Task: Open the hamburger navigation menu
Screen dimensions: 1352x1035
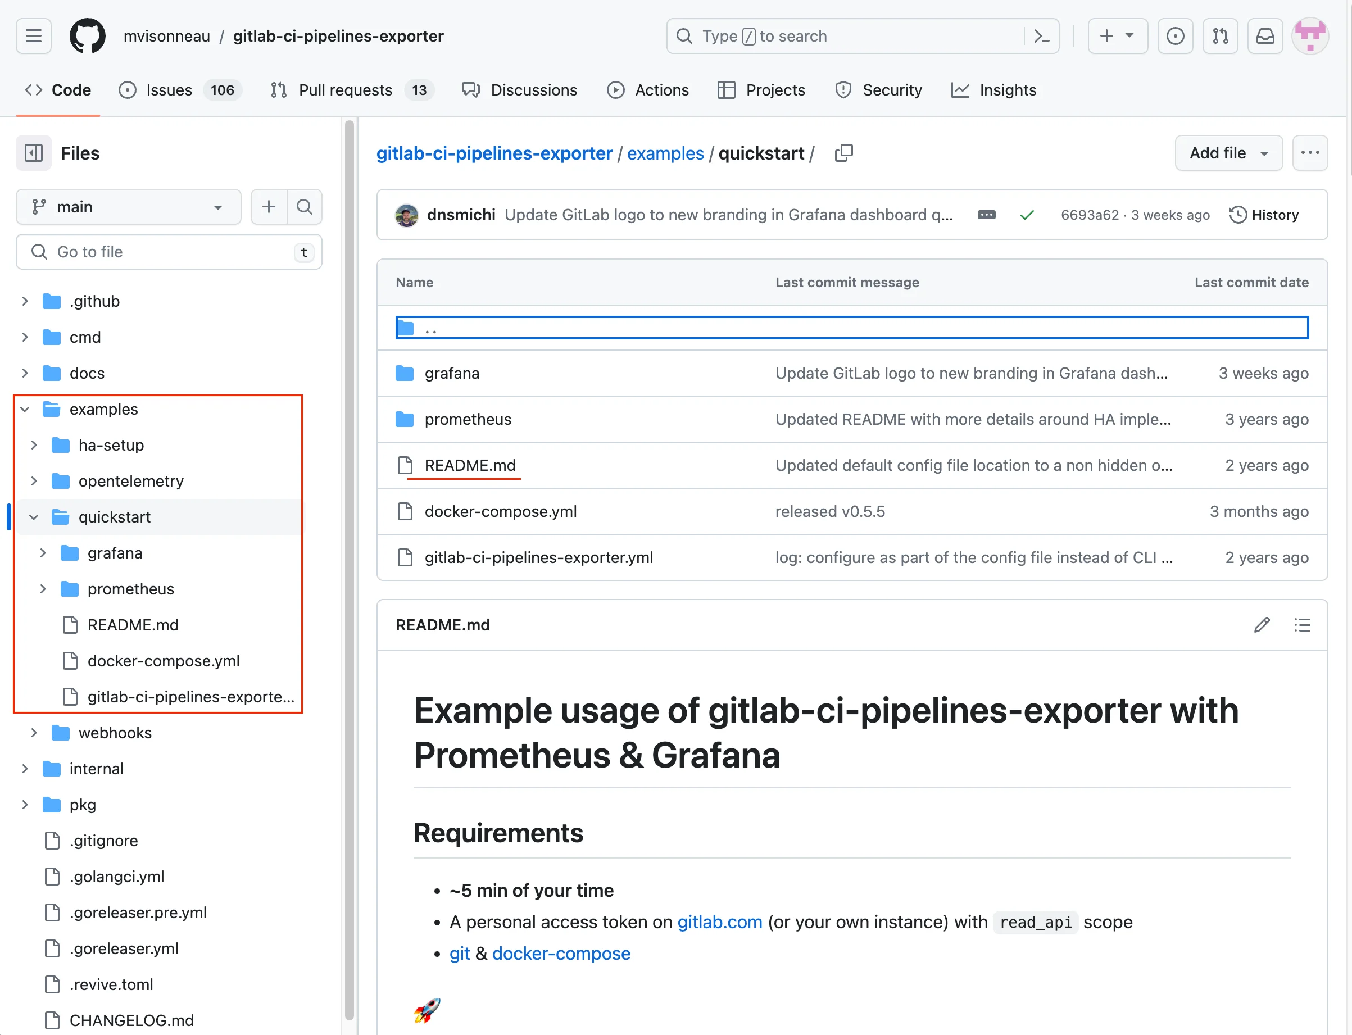Action: coord(34,37)
